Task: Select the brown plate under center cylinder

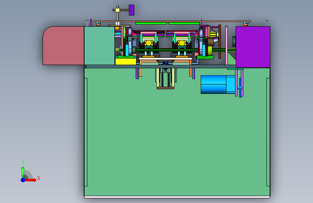Action: [165, 88]
